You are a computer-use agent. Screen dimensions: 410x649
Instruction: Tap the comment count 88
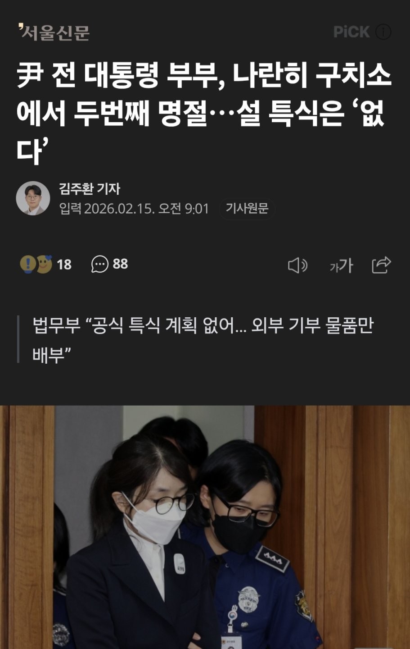(120, 264)
